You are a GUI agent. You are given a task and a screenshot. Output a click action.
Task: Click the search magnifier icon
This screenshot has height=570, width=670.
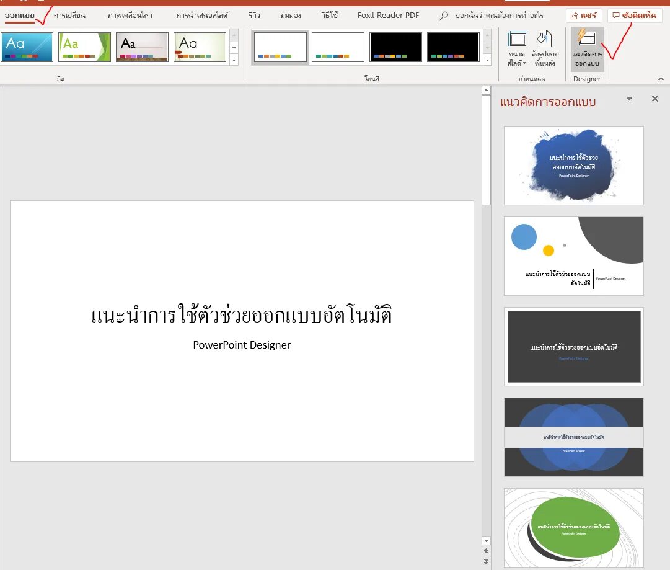tap(444, 16)
